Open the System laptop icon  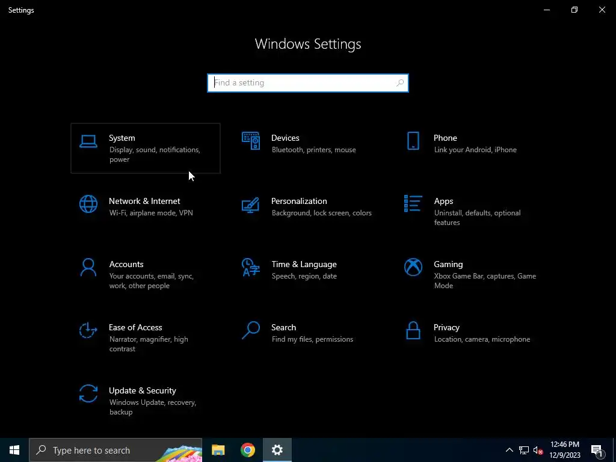[88, 141]
